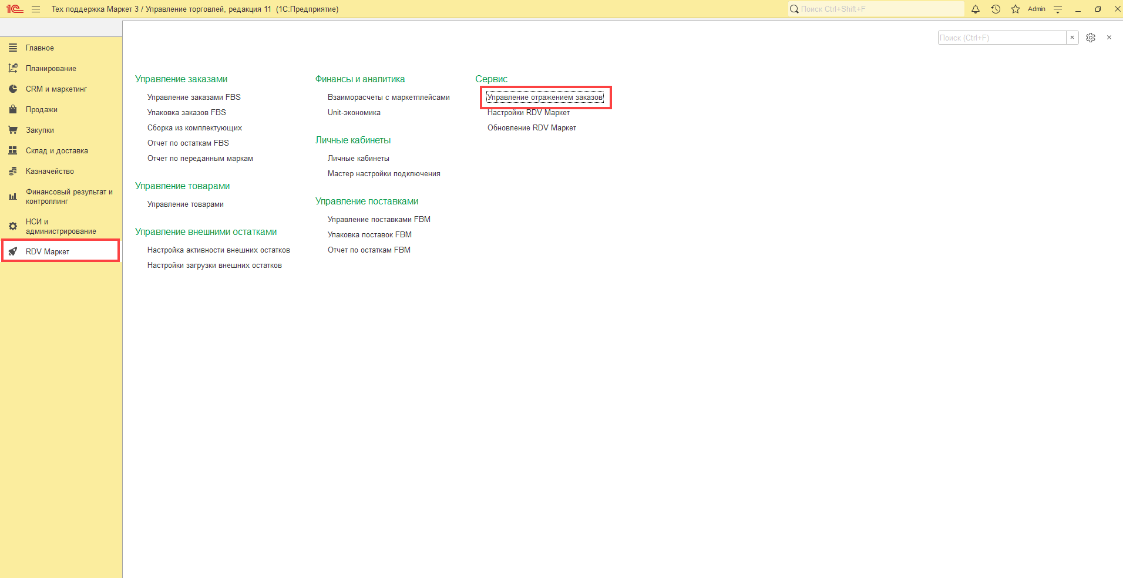Click the Планирование chart icon
Image resolution: width=1123 pixels, height=578 pixels.
[x=13, y=68]
